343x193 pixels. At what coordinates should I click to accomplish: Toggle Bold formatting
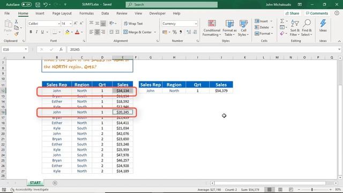31,32
